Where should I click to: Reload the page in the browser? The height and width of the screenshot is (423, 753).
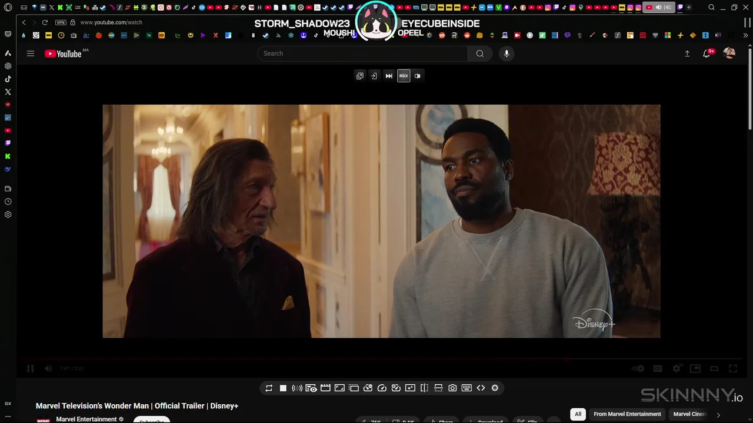45,22
